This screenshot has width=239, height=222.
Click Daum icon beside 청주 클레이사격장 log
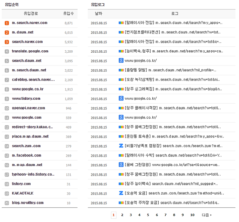pos(121,108)
